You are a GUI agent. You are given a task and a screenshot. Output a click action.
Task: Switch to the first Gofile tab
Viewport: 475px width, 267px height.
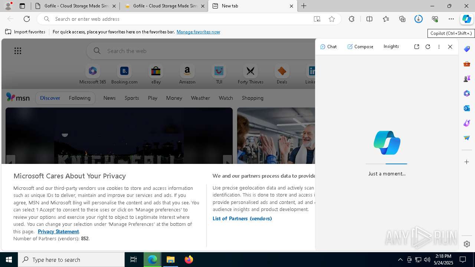(x=75, y=6)
